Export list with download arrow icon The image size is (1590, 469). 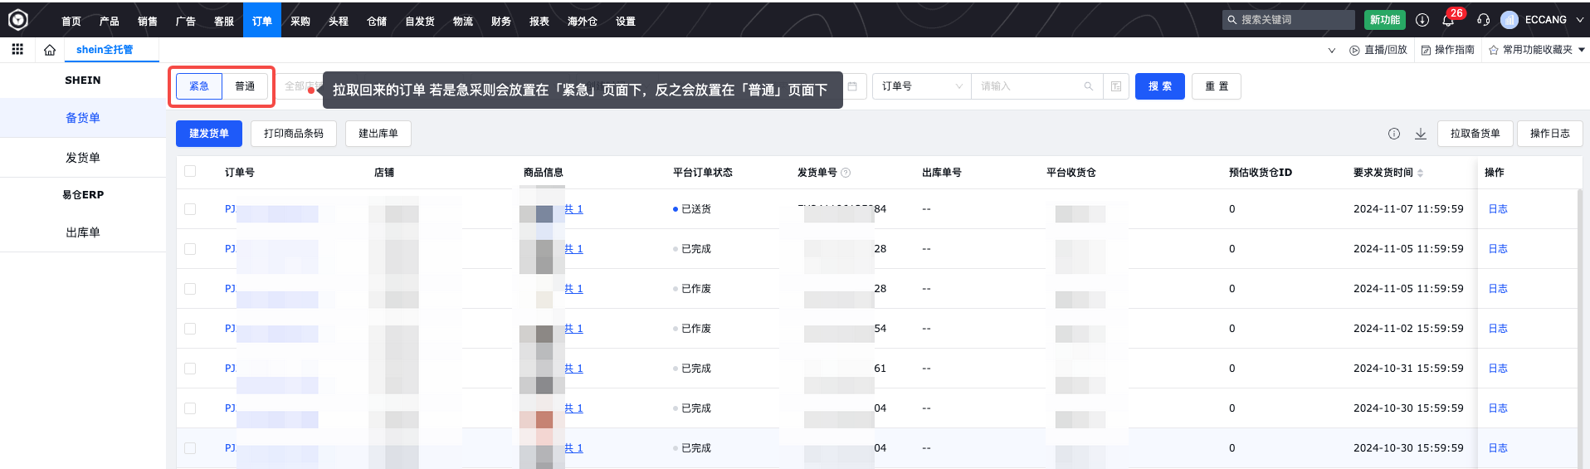pyautogui.click(x=1421, y=134)
